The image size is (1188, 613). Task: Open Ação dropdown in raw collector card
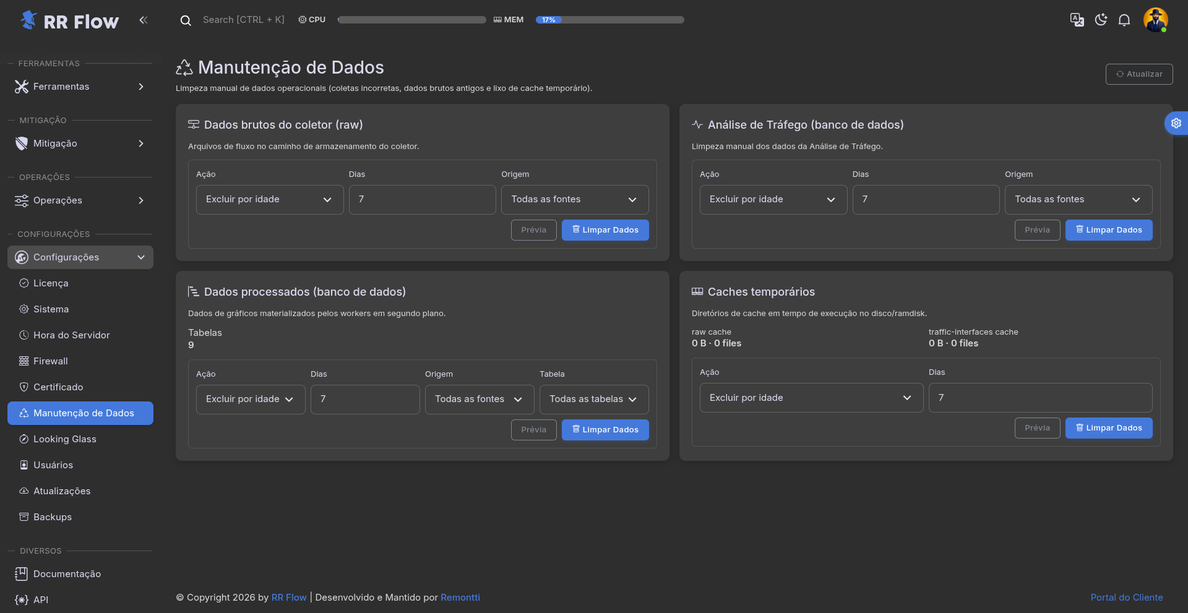(x=269, y=200)
